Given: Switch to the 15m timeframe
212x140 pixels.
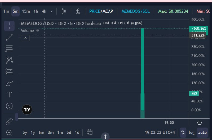Looking at the screenshot, I should (26, 11).
